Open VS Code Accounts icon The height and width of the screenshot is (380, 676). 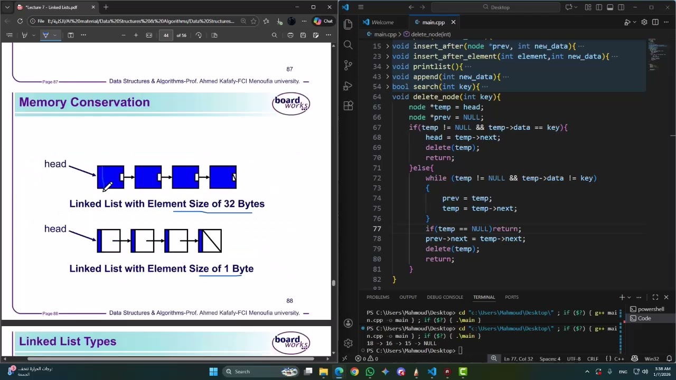[x=348, y=323]
